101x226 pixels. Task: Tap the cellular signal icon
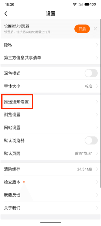click(80, 5)
